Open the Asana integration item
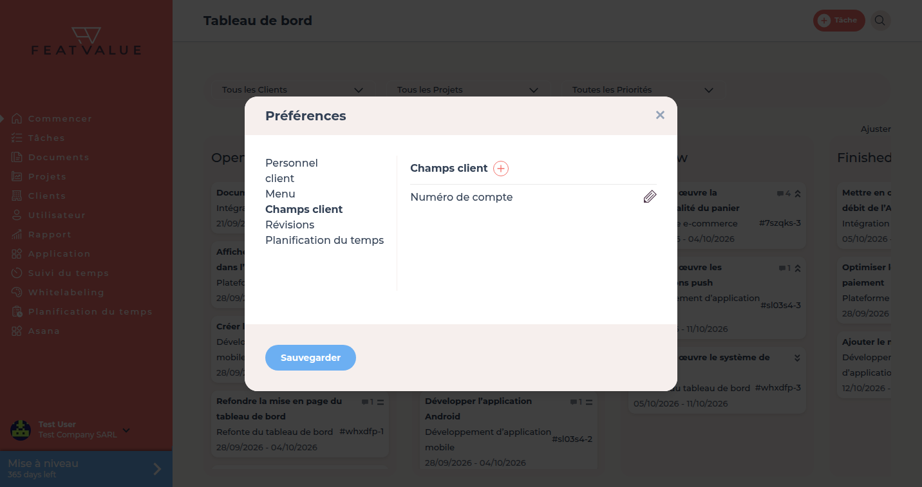The width and height of the screenshot is (922, 487). click(44, 331)
